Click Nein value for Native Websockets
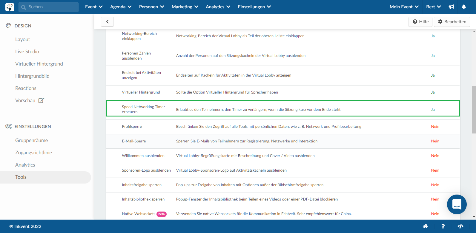 [x=435, y=214]
